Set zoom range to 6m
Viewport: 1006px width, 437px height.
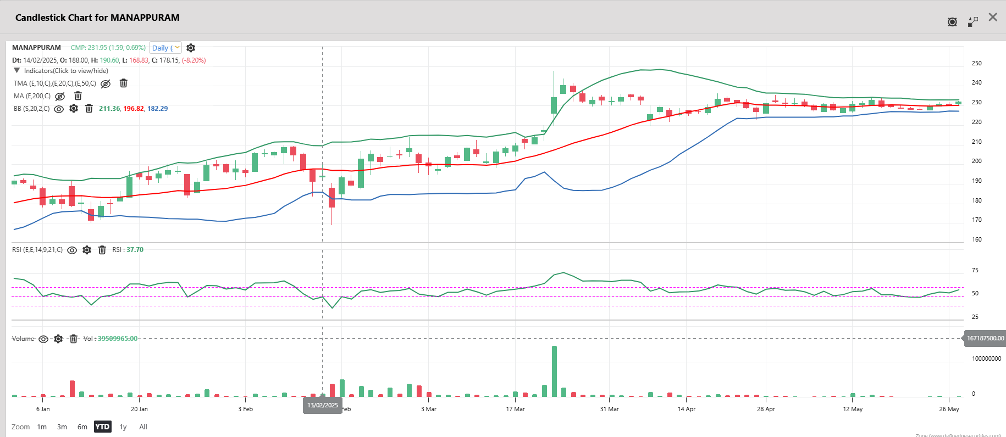[x=82, y=427]
